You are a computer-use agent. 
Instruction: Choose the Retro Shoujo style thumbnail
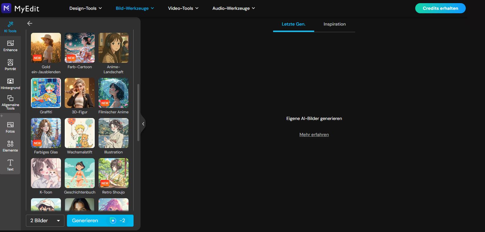[113, 173]
